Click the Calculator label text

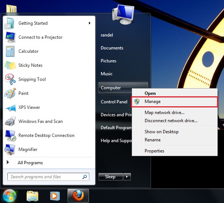tap(28, 51)
